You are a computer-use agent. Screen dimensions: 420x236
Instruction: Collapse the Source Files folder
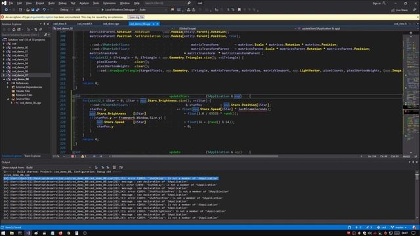[x=8, y=99]
